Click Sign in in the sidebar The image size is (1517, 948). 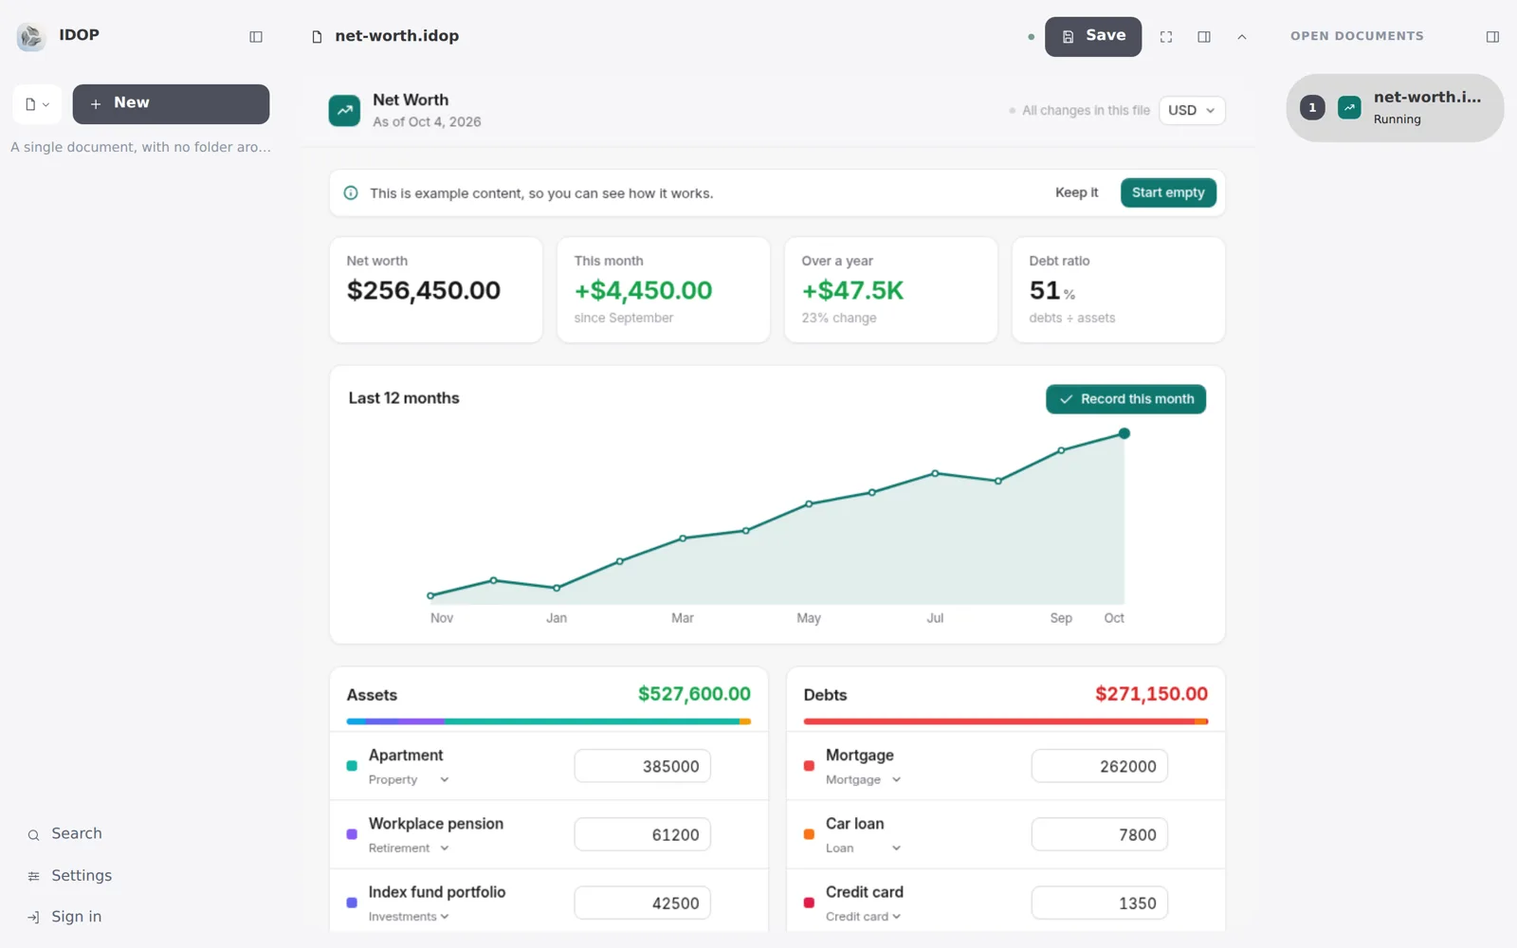(x=76, y=917)
